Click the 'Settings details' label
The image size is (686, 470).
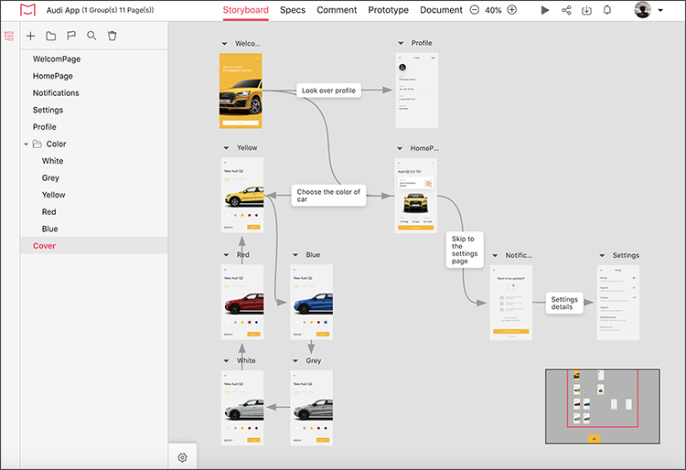(x=564, y=303)
